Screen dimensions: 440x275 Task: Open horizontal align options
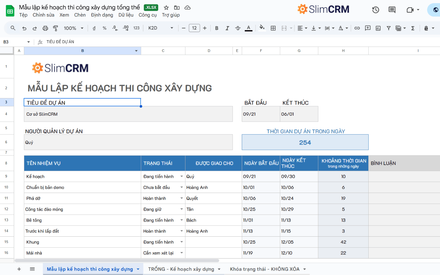click(x=302, y=28)
